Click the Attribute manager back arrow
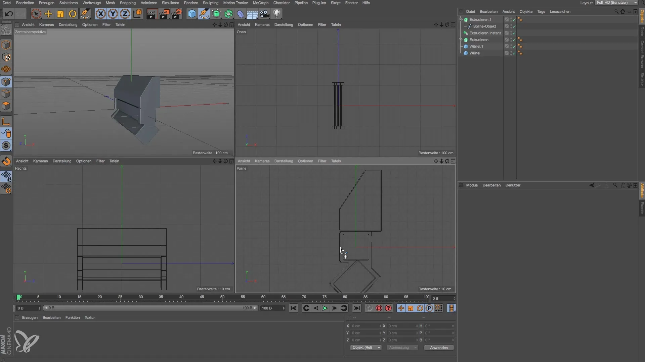This screenshot has width=645, height=362. (x=592, y=185)
